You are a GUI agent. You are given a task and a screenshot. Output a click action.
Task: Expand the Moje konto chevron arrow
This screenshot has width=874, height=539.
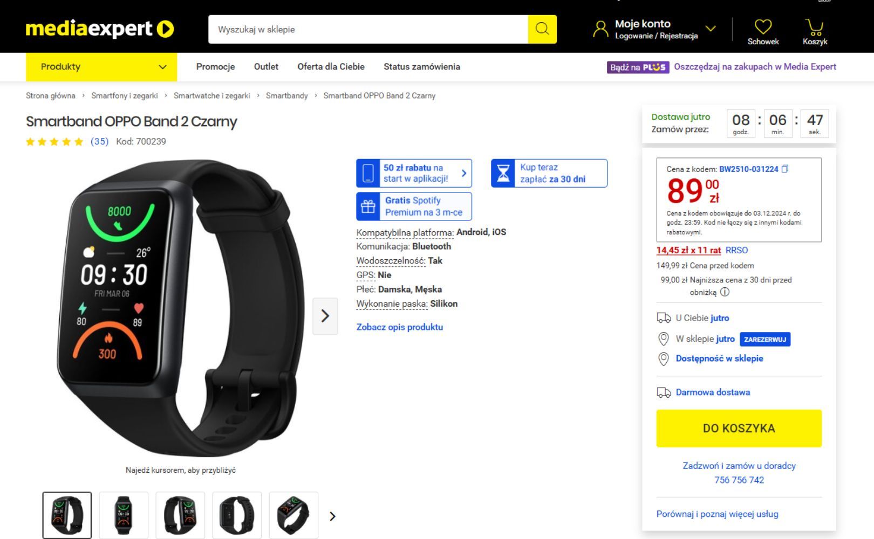[711, 29]
